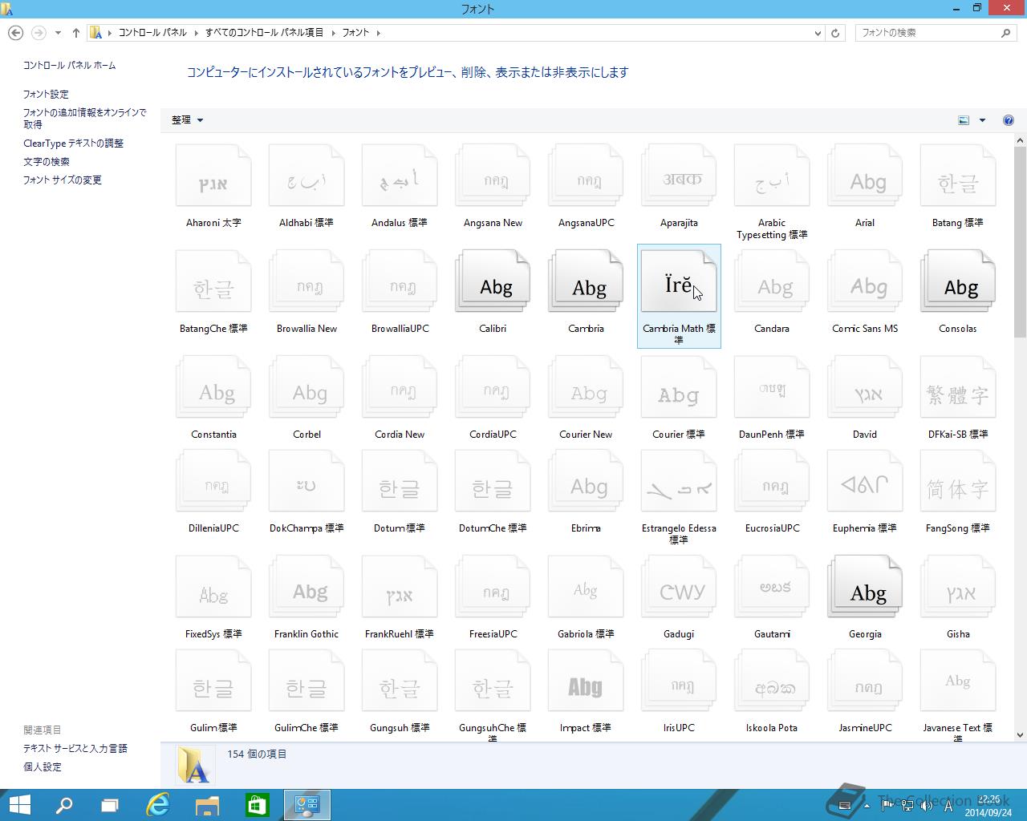This screenshot has width=1027, height=821.
Task: Open フォント サイズの変更 link
Action: pos(63,180)
